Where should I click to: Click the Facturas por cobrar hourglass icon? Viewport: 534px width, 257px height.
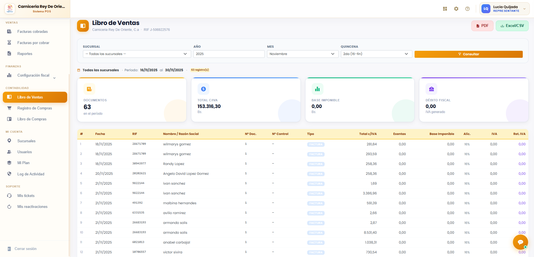[x=9, y=43]
